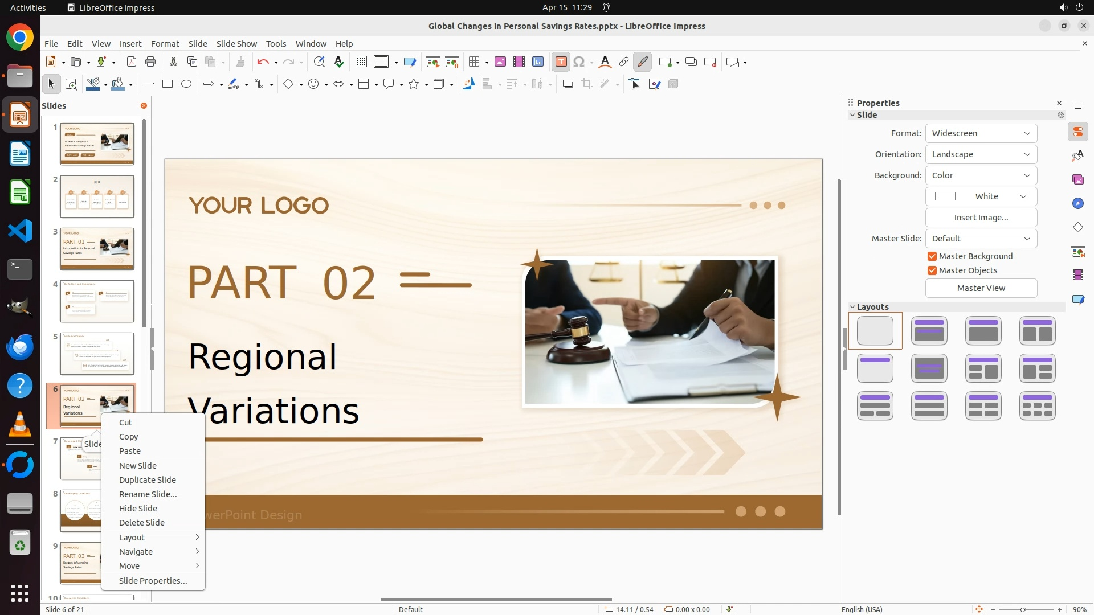1094x615 pixels.
Task: Click the Insert Text Box icon
Action: (x=561, y=62)
